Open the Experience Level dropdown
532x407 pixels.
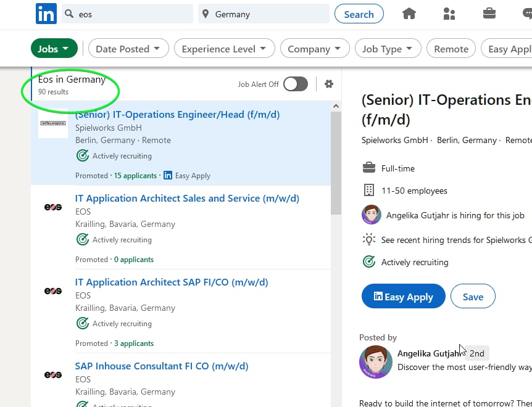pos(224,49)
